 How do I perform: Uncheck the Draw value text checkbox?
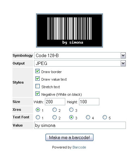(37, 79)
